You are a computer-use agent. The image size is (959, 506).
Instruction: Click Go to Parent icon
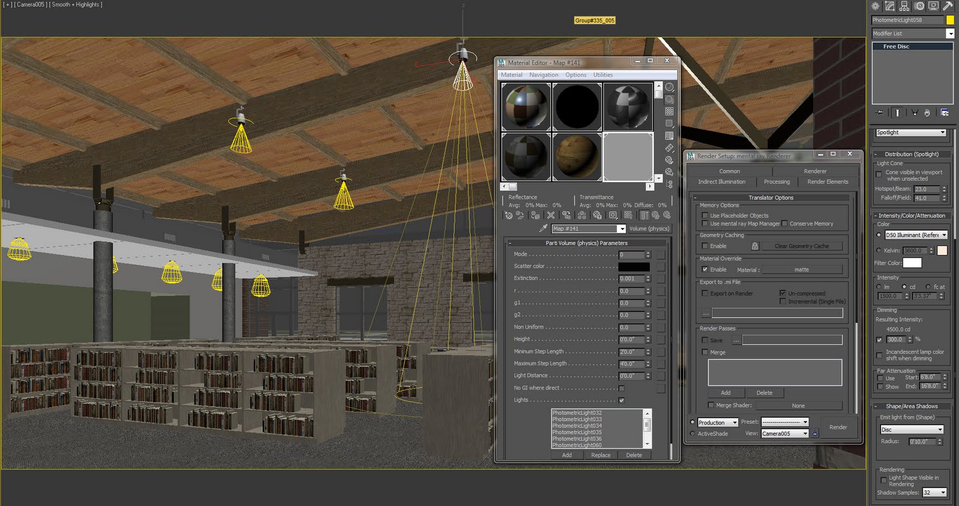(655, 216)
